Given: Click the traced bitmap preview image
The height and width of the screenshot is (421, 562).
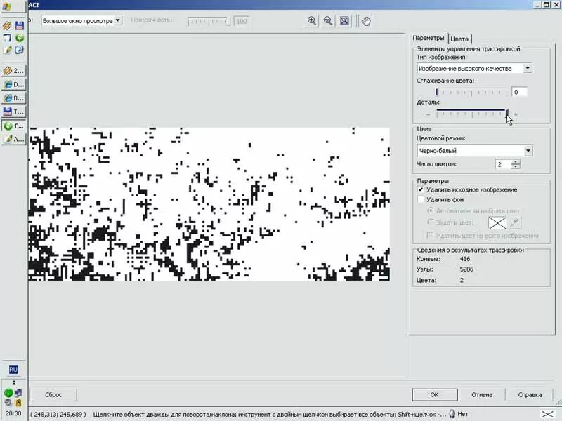Looking at the screenshot, I should click(209, 203).
